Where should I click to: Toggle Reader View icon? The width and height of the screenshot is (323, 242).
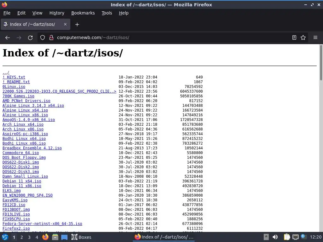294,38
